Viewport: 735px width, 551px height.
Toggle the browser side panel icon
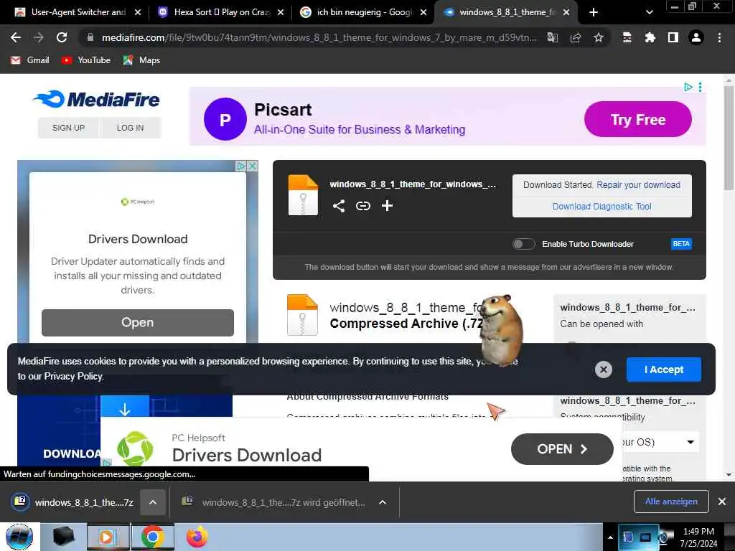[x=673, y=37]
